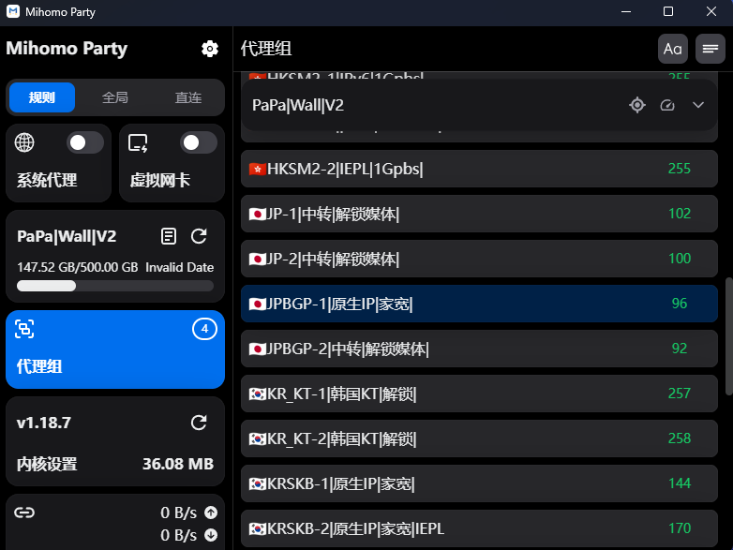Open the PaPa|Wall|V2 profile document icon
733x550 pixels.
(x=169, y=236)
